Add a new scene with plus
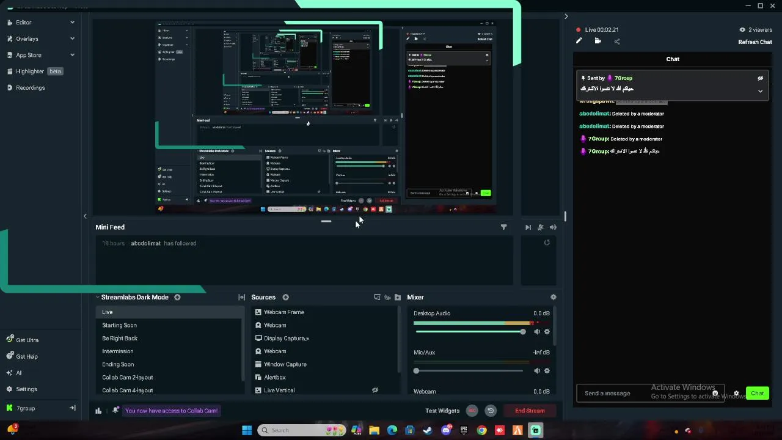The width and height of the screenshot is (782, 440). (x=177, y=298)
